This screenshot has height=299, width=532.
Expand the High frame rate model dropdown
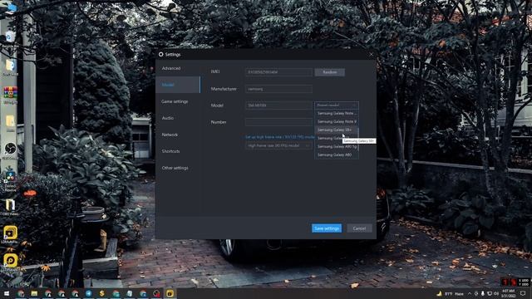(x=278, y=145)
